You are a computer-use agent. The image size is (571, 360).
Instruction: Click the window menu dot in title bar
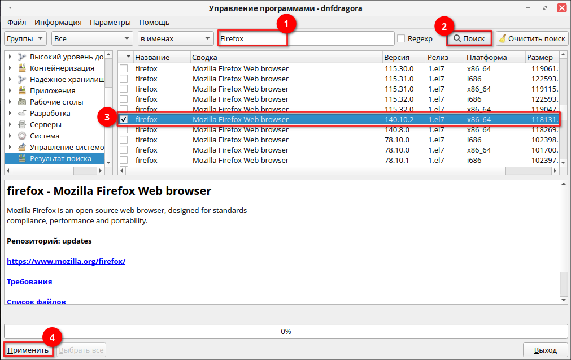(x=10, y=8)
